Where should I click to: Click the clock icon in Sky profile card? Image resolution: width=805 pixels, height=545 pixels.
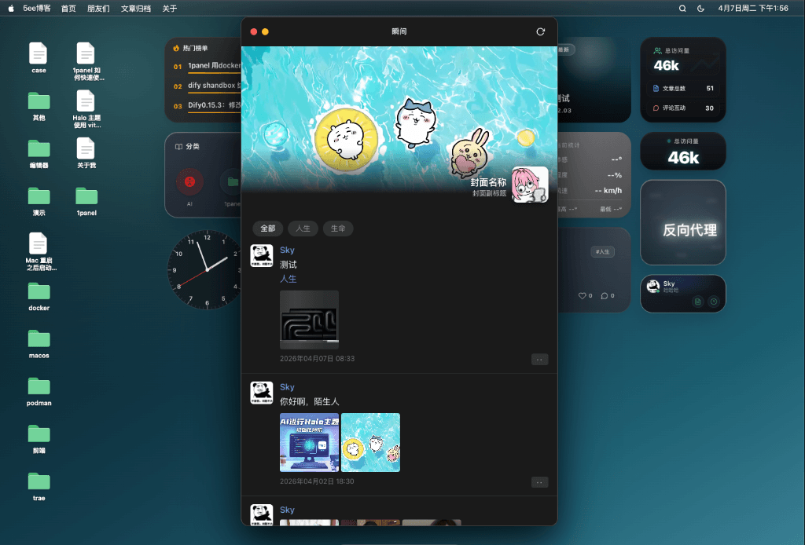(x=713, y=301)
